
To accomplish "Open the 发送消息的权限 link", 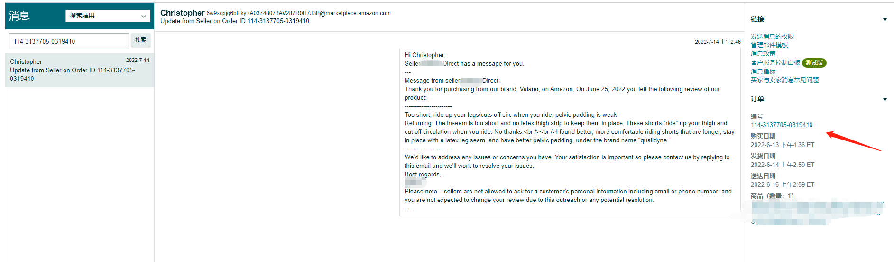I will point(772,36).
